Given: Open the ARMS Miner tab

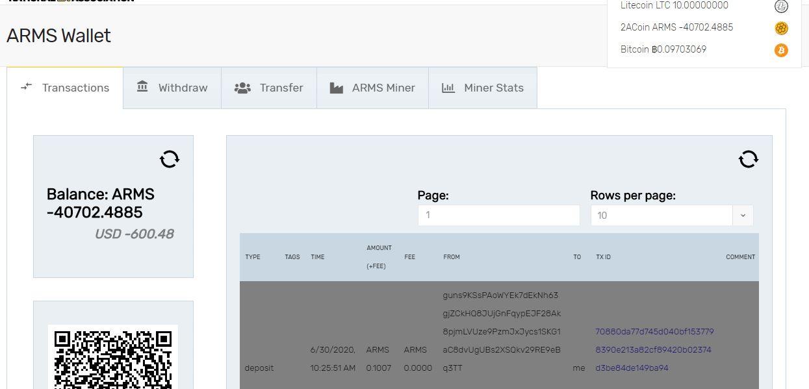Looking at the screenshot, I should (372, 88).
